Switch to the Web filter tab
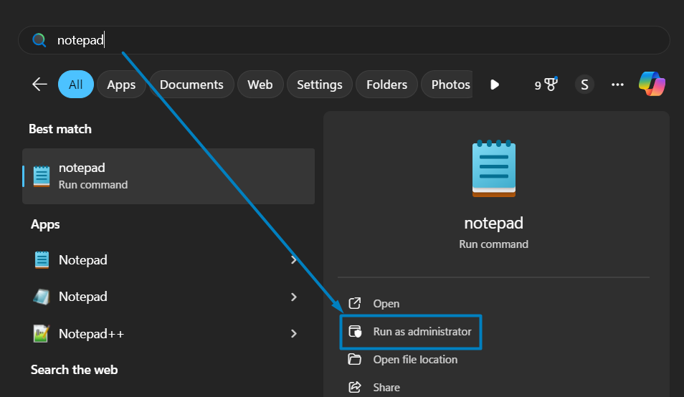684x397 pixels. (260, 84)
